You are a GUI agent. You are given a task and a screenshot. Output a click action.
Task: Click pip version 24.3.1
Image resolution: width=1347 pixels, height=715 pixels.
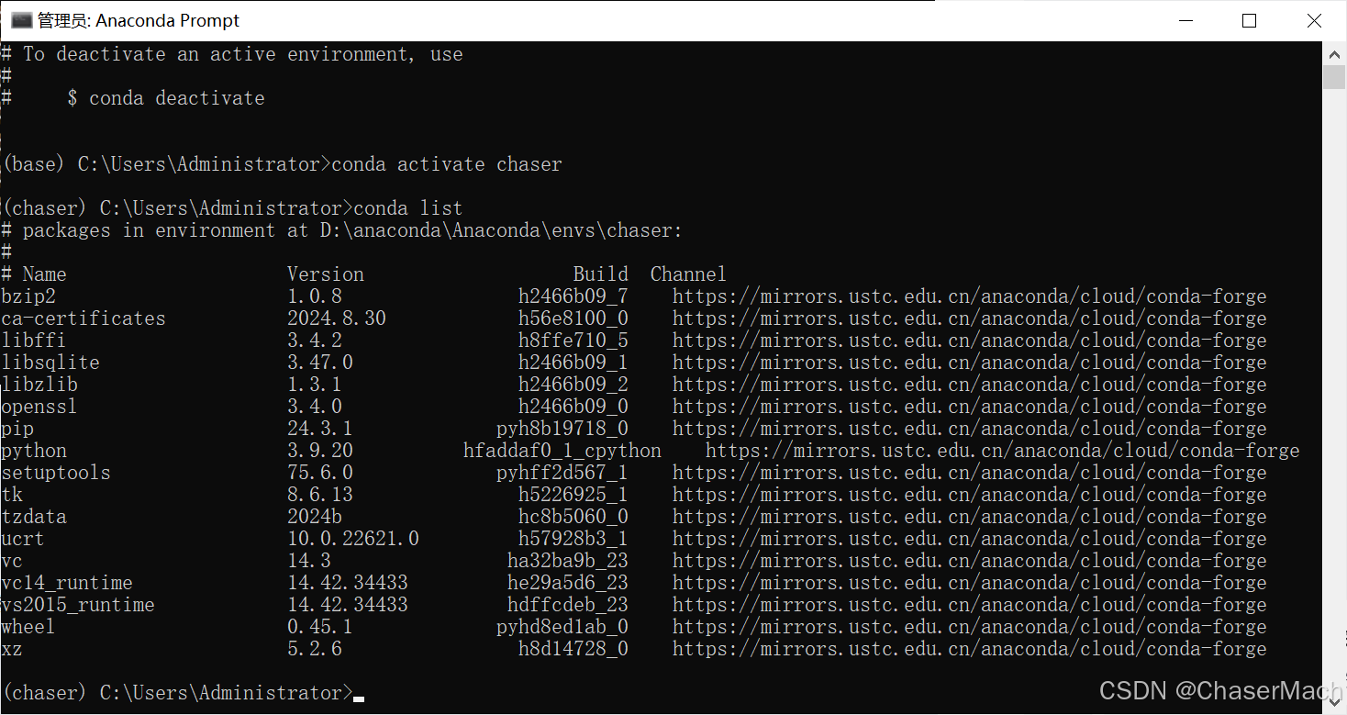320,429
